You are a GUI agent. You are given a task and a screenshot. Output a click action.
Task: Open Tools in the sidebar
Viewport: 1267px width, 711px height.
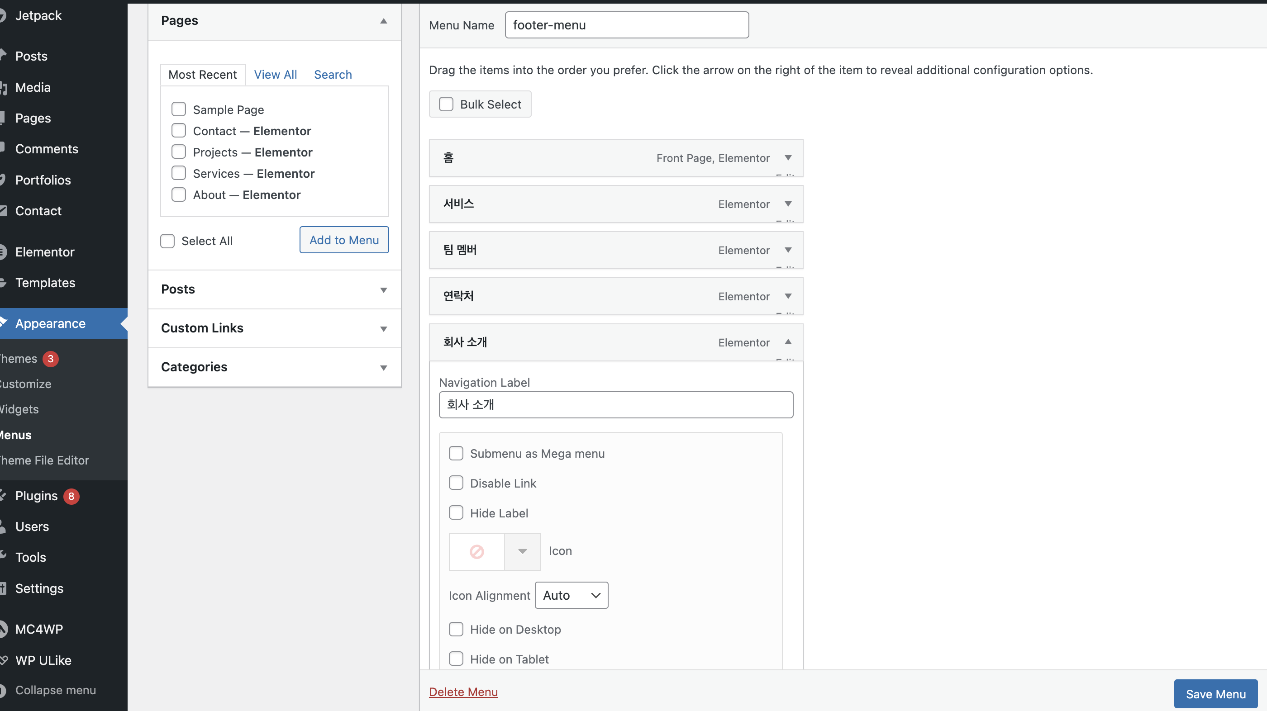30,558
